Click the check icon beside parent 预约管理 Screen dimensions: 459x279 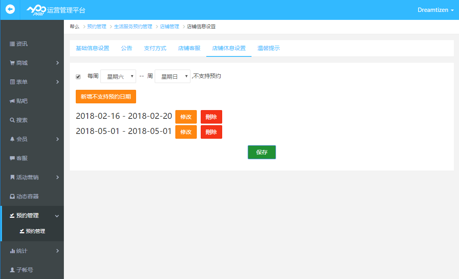[12, 215]
